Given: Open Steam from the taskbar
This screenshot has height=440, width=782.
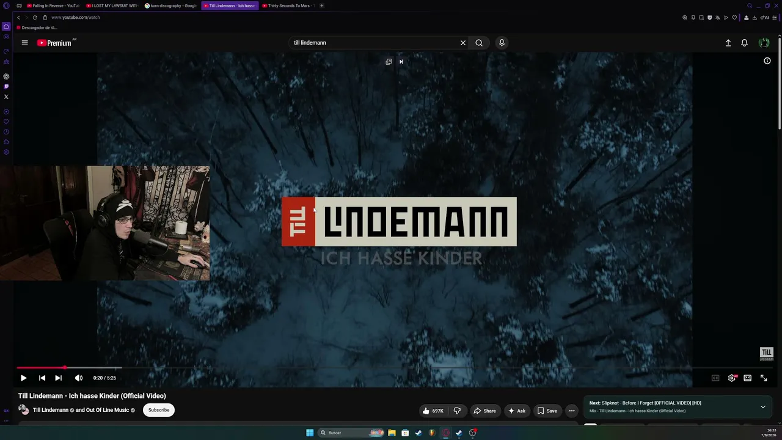Looking at the screenshot, I should click(x=418, y=433).
